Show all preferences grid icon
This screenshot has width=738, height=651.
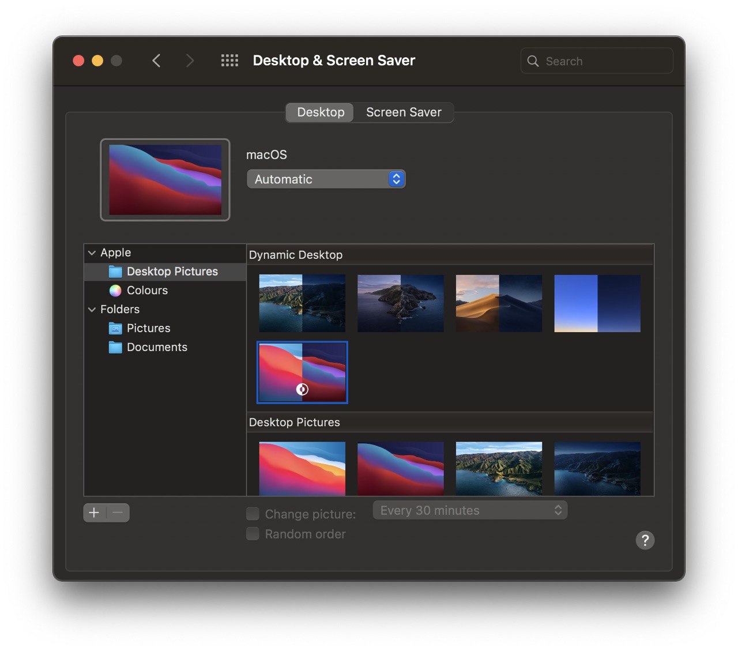tap(229, 61)
